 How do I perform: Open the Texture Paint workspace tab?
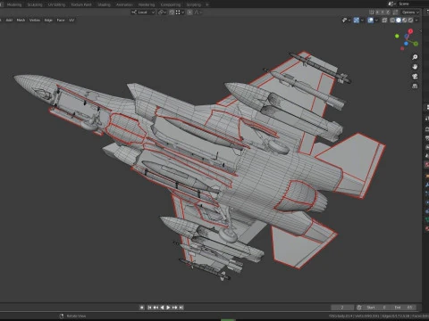tap(81, 4)
